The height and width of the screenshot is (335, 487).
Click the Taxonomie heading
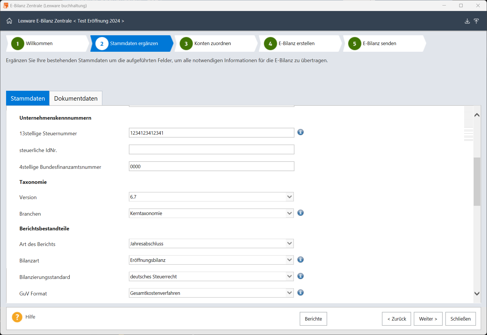pyautogui.click(x=33, y=182)
